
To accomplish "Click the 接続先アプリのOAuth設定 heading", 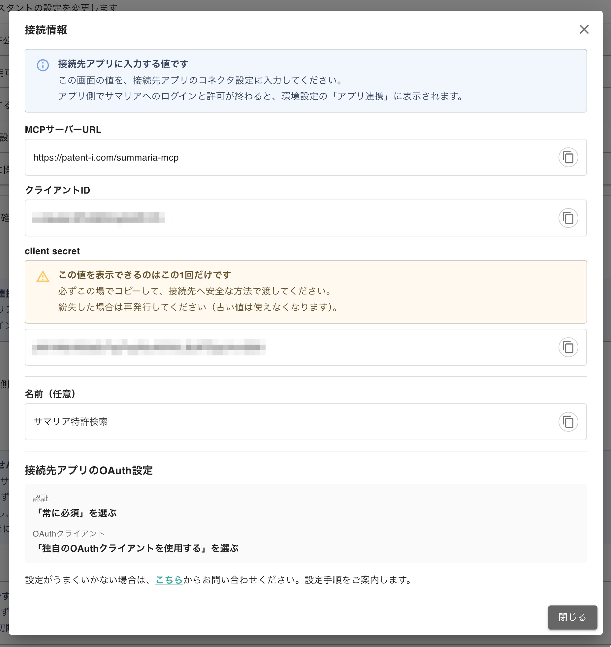I will [89, 470].
